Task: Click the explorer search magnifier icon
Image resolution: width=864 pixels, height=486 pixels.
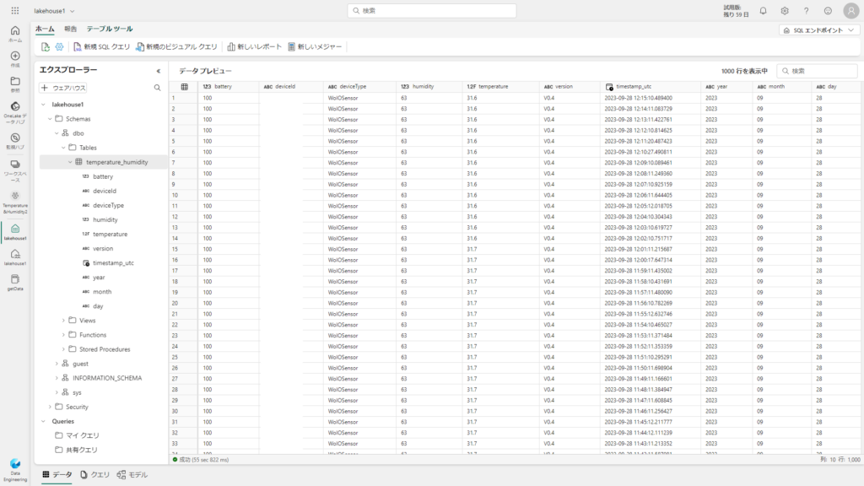Action: (x=157, y=88)
